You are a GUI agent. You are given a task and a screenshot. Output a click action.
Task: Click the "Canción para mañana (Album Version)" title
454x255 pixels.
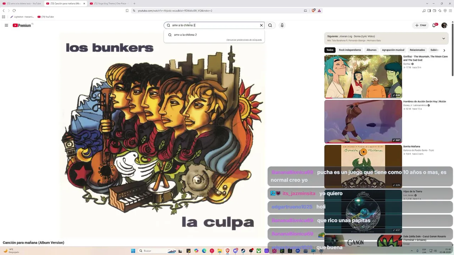point(33,243)
